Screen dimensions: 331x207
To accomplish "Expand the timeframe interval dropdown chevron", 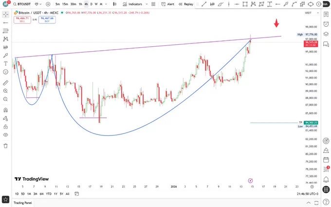I will (x=106, y=4).
